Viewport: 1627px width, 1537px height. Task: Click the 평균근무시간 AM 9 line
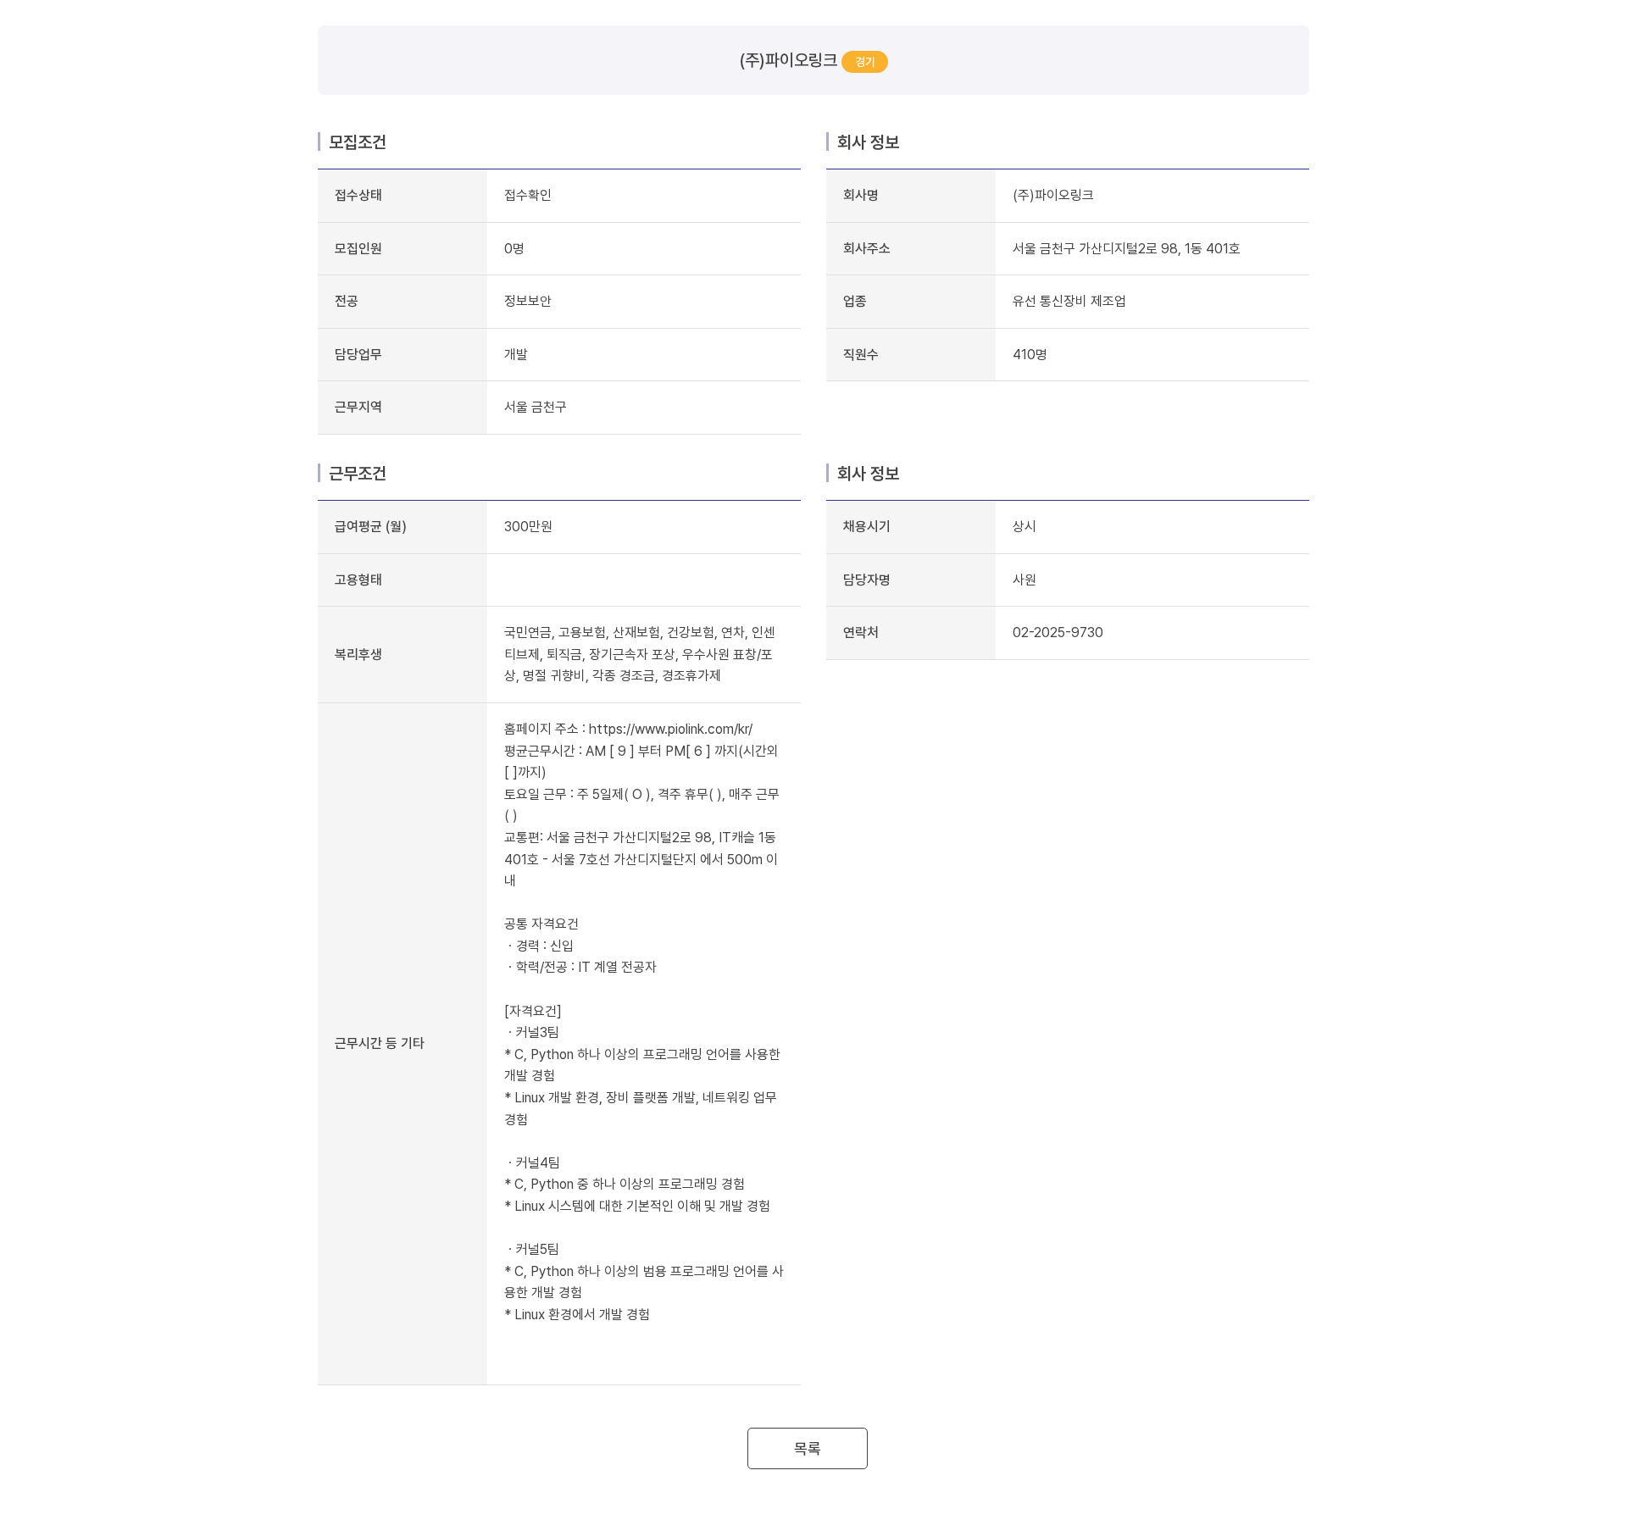coord(641,761)
